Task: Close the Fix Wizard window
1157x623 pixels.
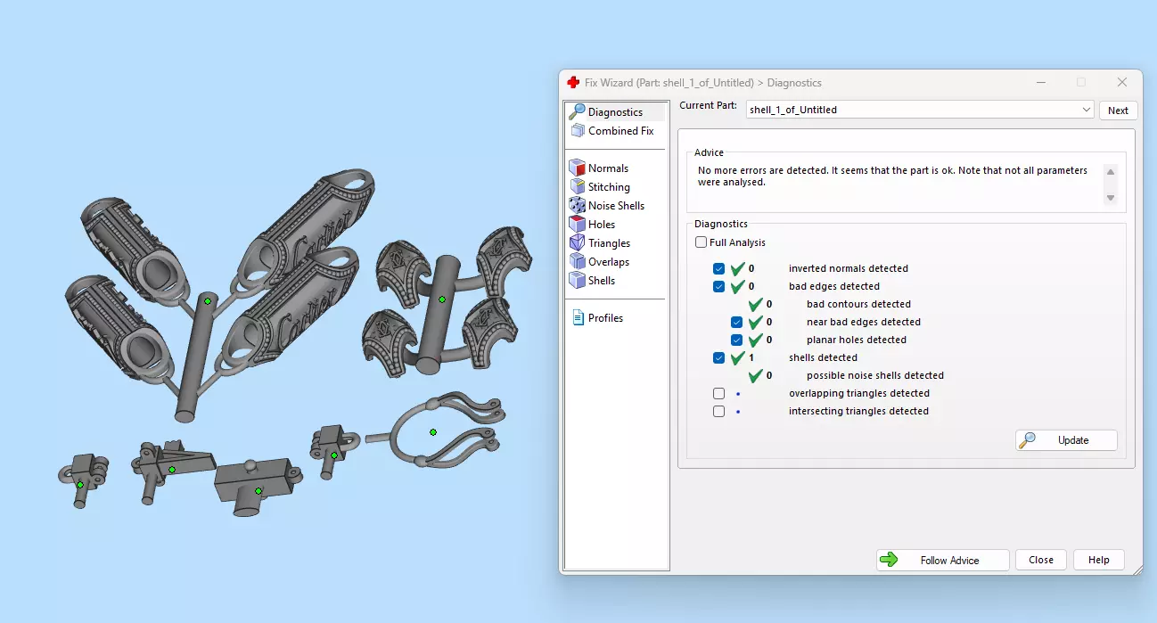Action: (1122, 82)
